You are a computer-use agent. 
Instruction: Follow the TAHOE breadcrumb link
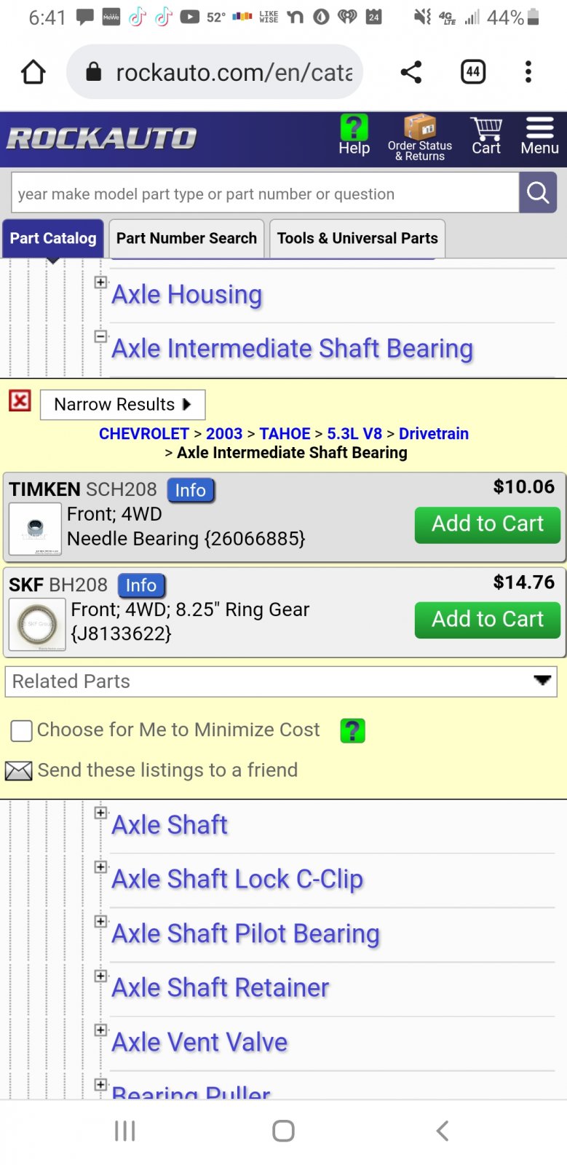click(x=285, y=434)
